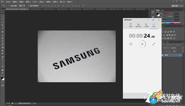Expand the hidden document tabs list
Image resolution: width=185 pixels, height=106 pixels.
click(x=149, y=9)
